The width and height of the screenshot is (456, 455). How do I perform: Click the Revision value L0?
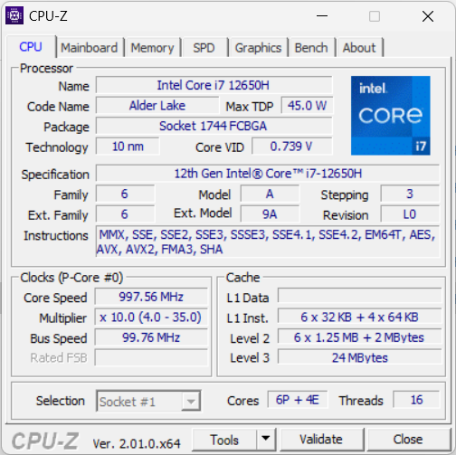pyautogui.click(x=410, y=214)
